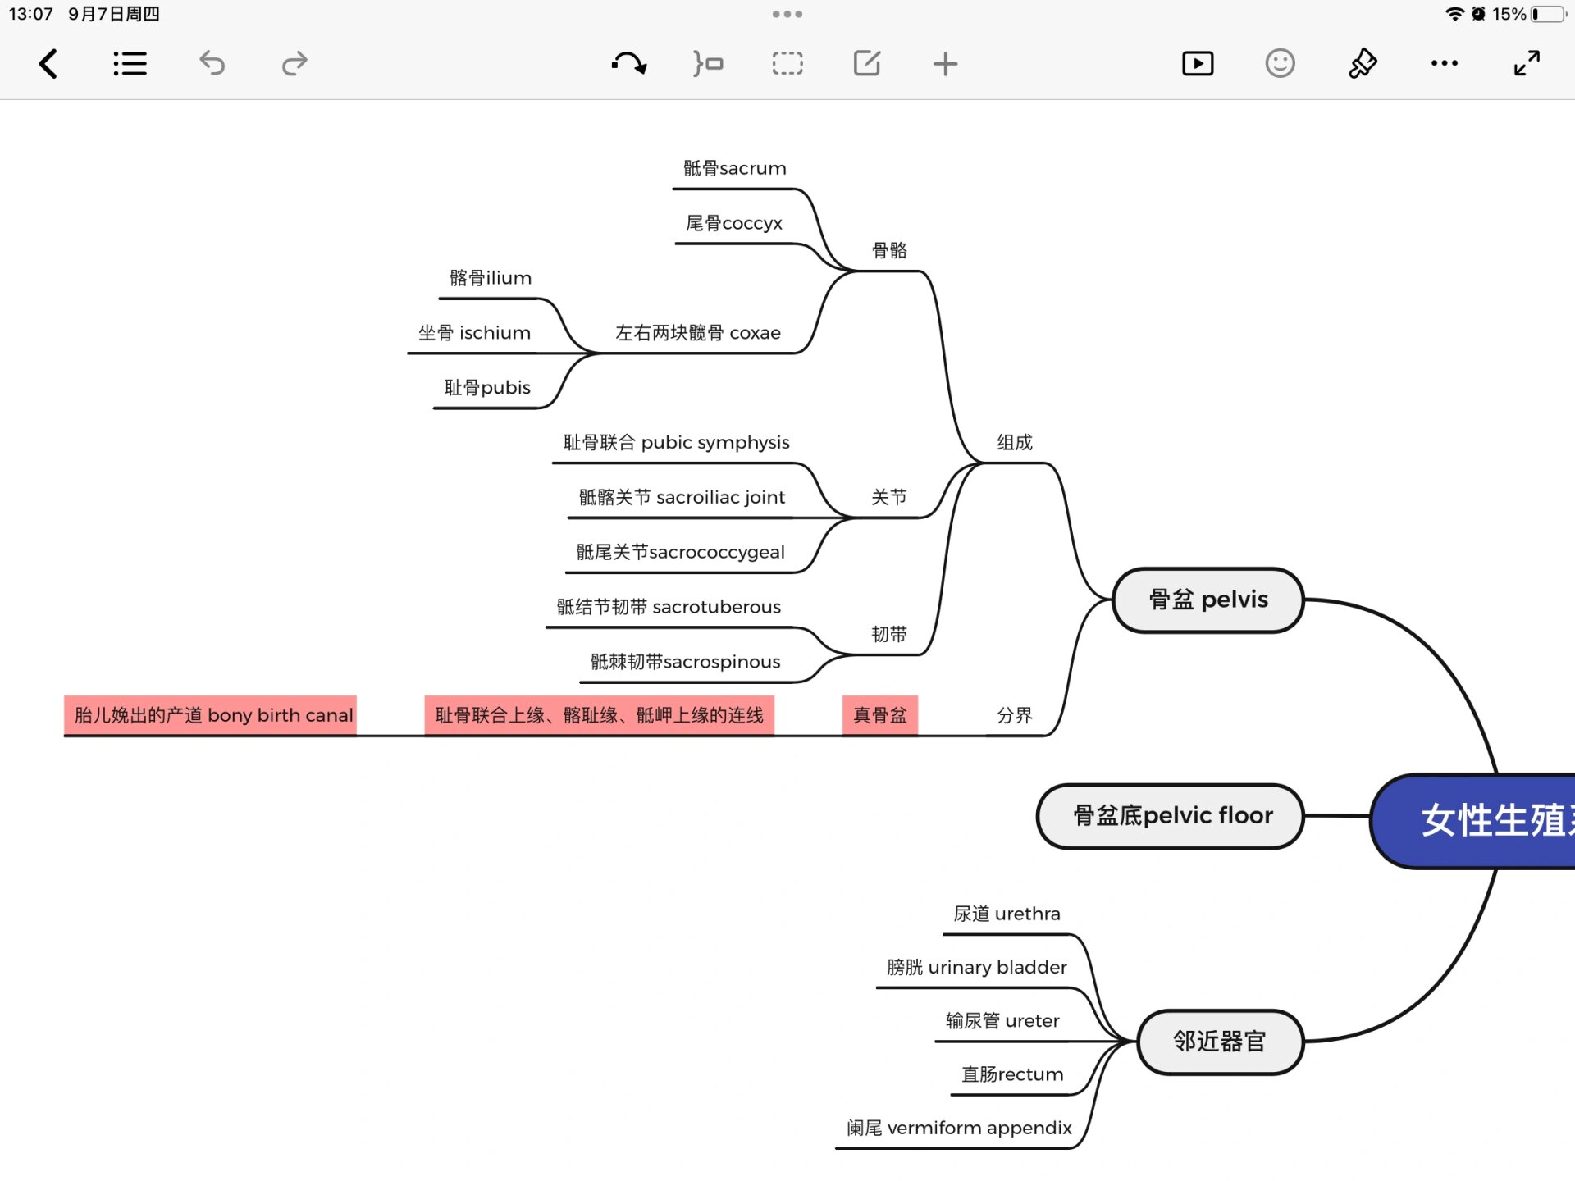Select the 组成 subtopic
Screen dimensions: 1575x1181
1015,443
